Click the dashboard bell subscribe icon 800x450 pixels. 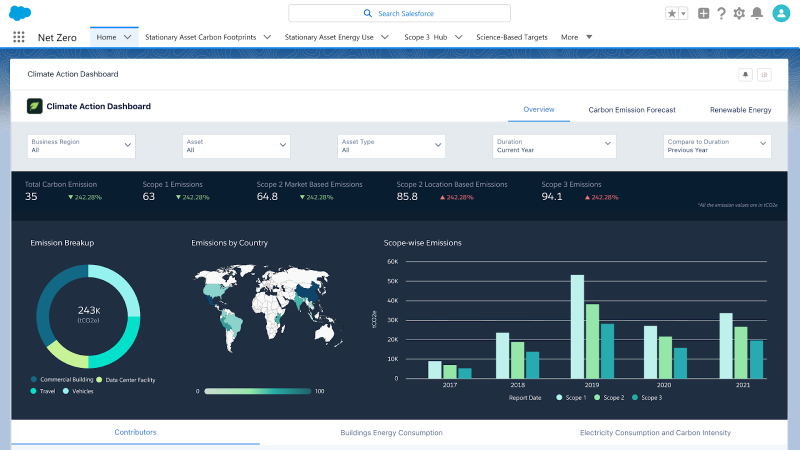point(745,74)
